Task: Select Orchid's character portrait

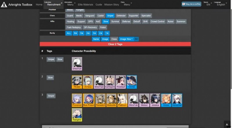Action: 132,81
